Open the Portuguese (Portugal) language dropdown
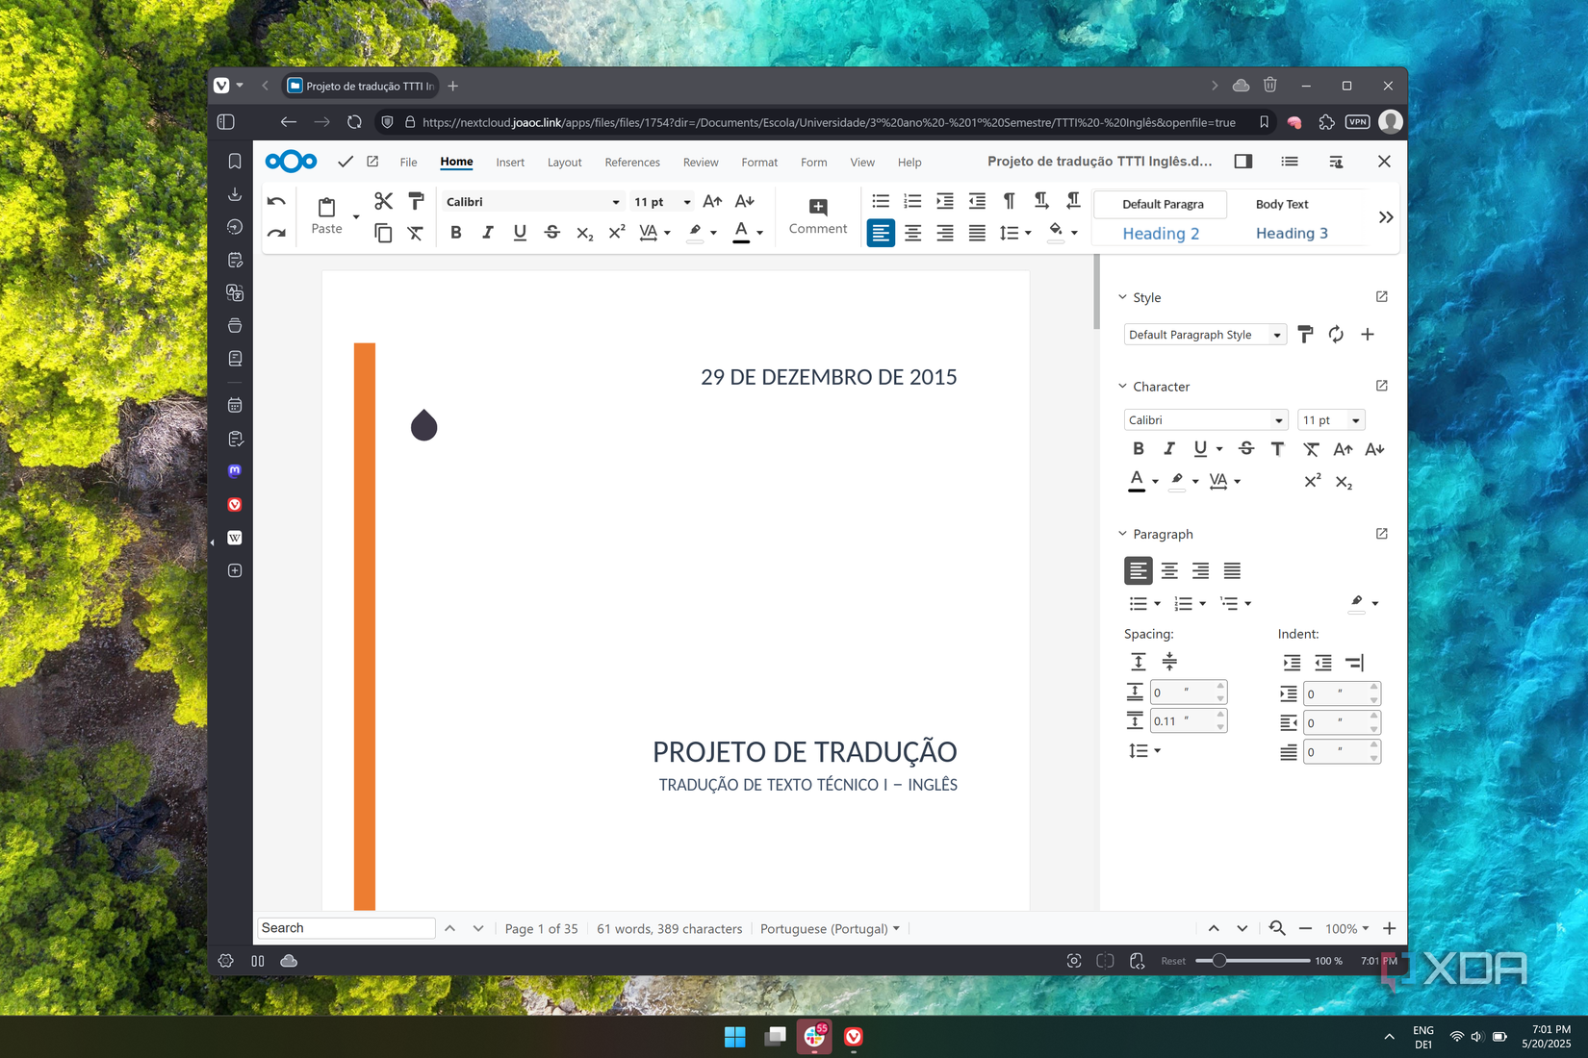This screenshot has width=1588, height=1058. (829, 928)
